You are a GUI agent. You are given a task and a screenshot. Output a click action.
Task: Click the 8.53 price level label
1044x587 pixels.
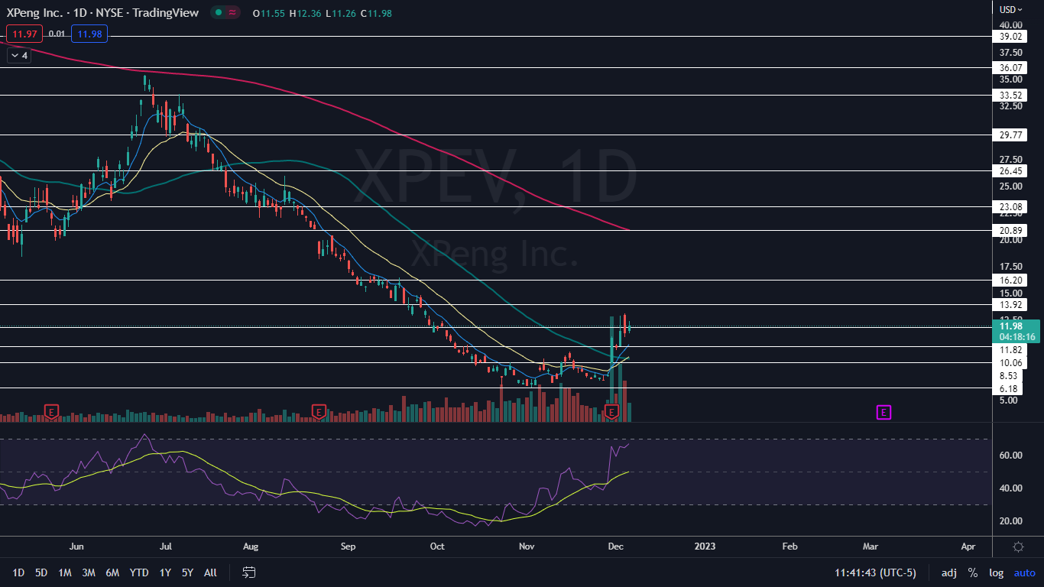click(1008, 376)
